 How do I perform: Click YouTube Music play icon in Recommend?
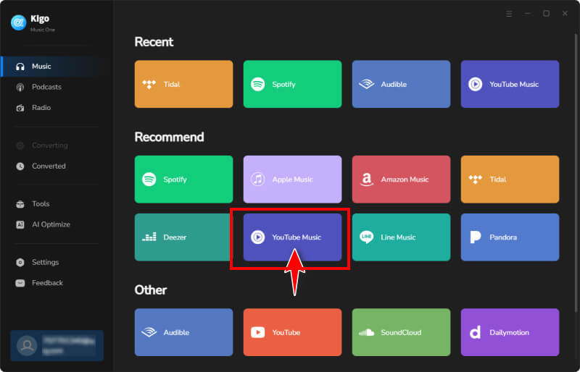(x=258, y=237)
